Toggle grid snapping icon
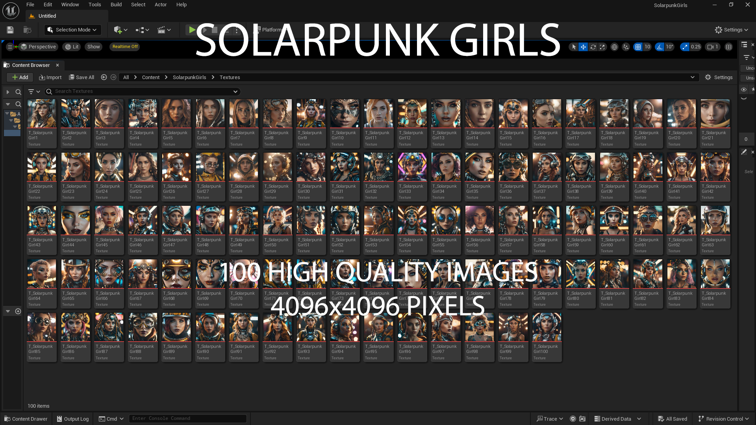Screen dimensions: 756x425 [638, 47]
